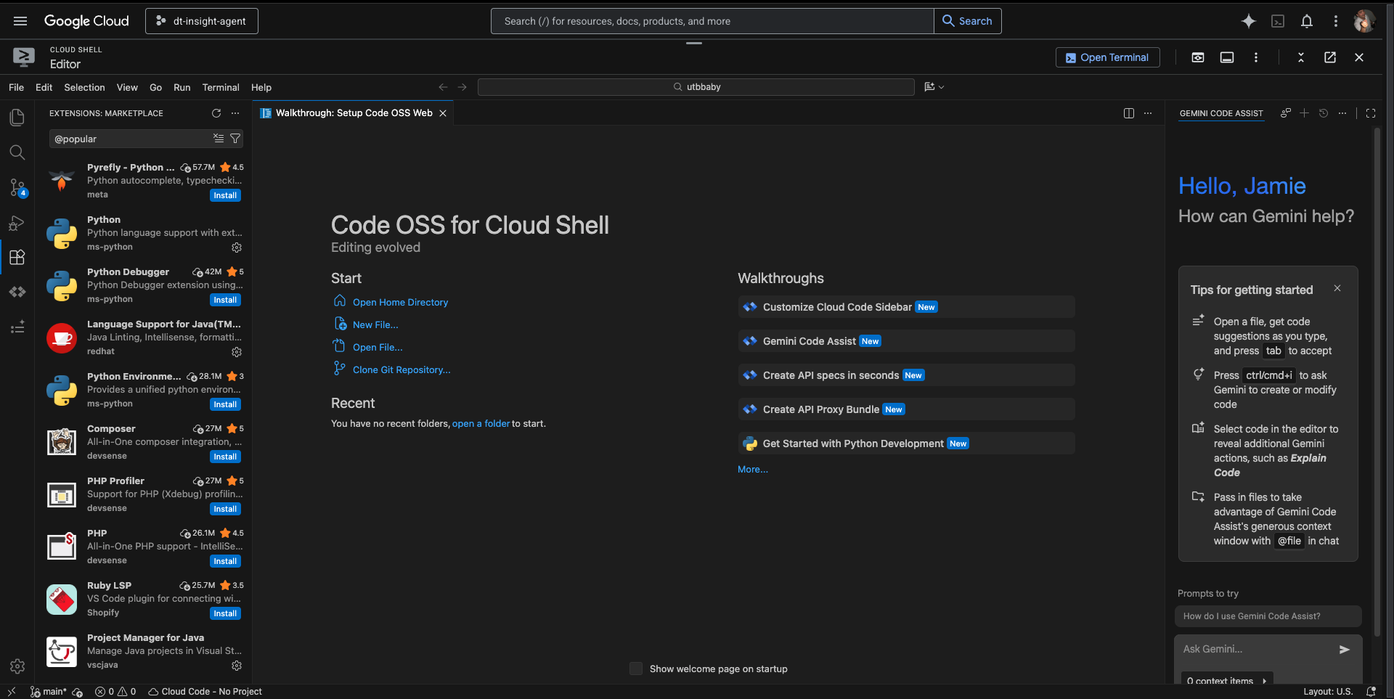Open Gemini Code Assist walkthrough
The height and width of the screenshot is (699, 1394).
[x=906, y=341]
